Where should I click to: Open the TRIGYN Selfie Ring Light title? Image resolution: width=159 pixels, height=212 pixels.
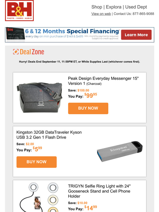(x=99, y=191)
